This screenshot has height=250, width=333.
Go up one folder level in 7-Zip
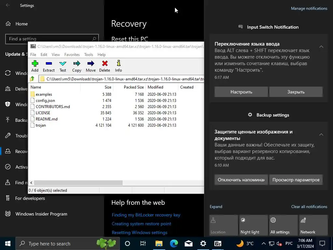32,79
